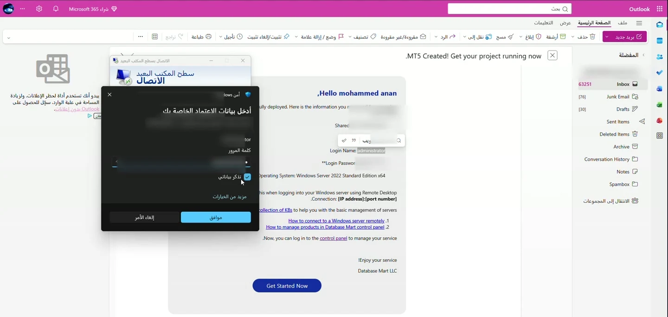
Task: Click the أرشفة (Archive) button
Action: click(x=556, y=37)
